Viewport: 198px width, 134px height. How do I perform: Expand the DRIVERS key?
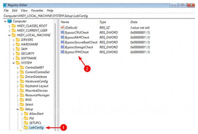14,40
